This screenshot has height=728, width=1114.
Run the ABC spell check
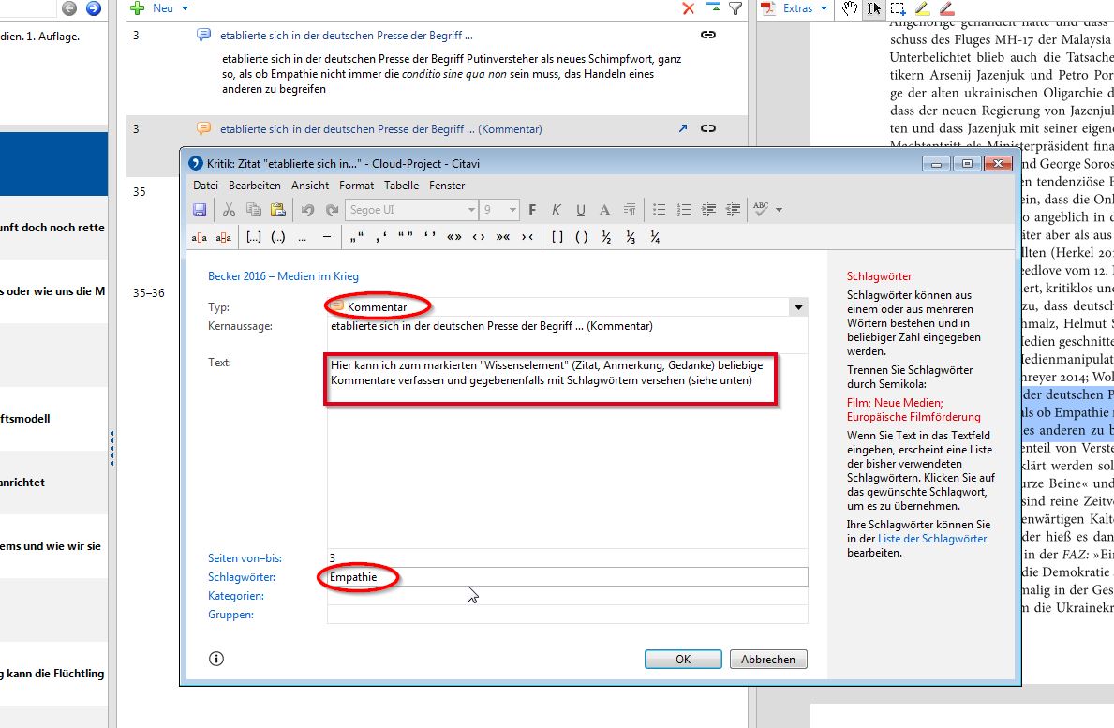pos(761,210)
